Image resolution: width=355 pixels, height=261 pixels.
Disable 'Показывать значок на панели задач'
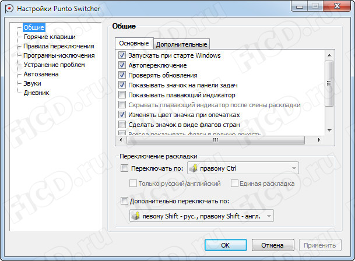click(122, 85)
